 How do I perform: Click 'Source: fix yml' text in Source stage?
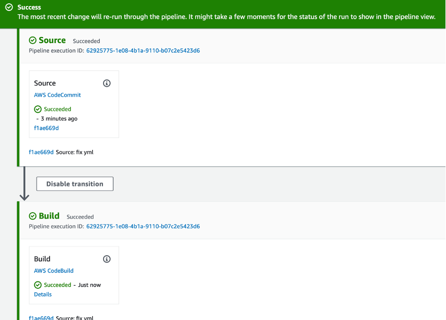tap(75, 152)
